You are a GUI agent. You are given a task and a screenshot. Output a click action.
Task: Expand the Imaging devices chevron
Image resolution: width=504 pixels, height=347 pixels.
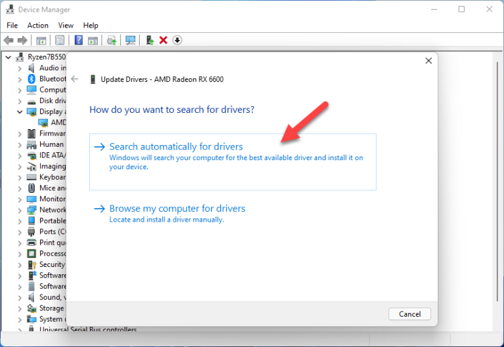(20, 167)
